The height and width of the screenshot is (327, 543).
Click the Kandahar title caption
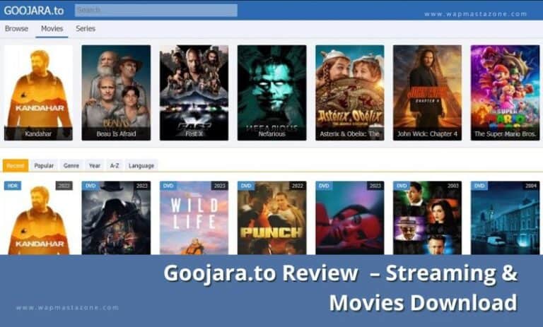coord(38,133)
